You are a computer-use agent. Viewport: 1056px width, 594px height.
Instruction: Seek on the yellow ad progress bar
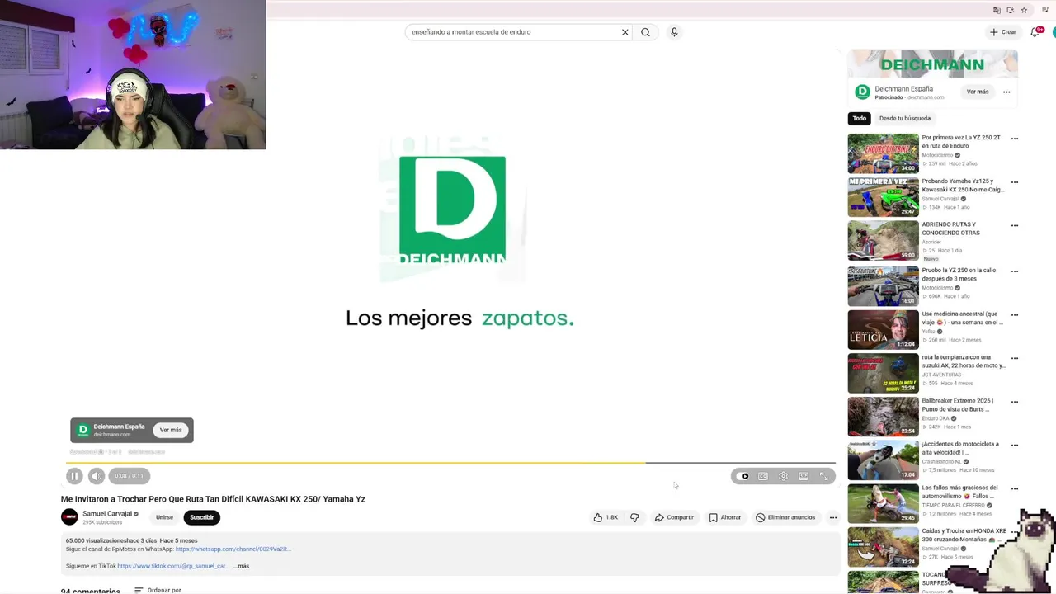450,463
